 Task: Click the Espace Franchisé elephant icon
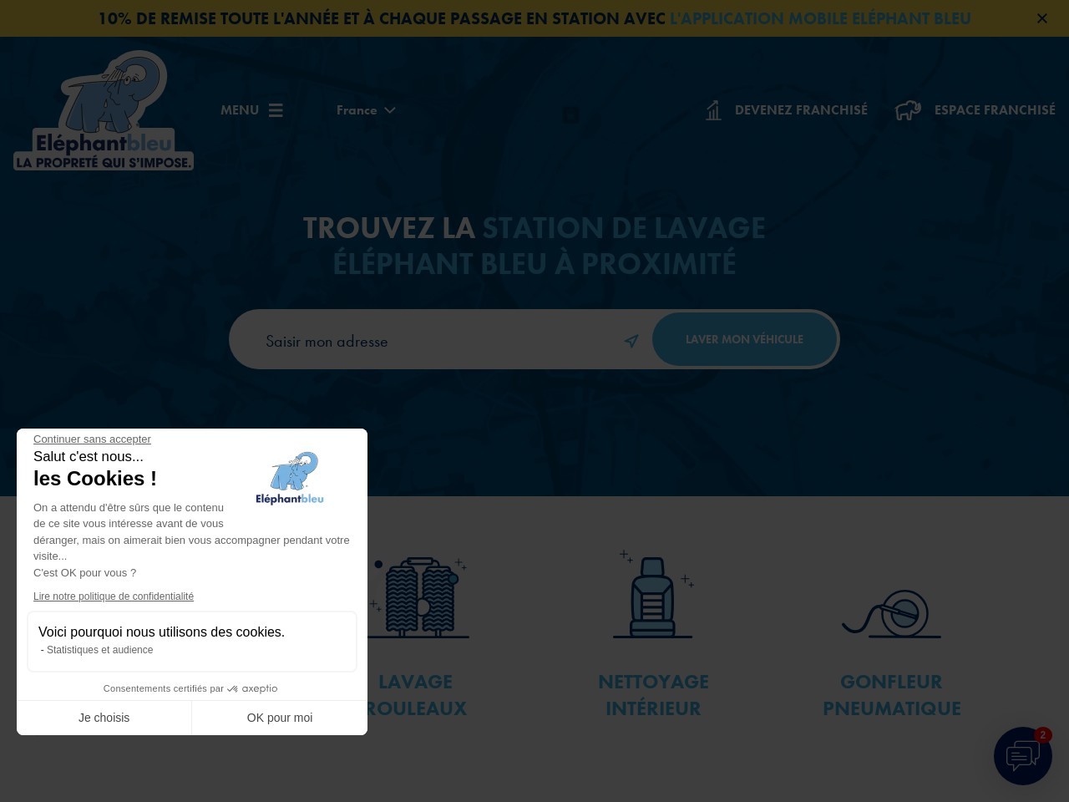908,110
